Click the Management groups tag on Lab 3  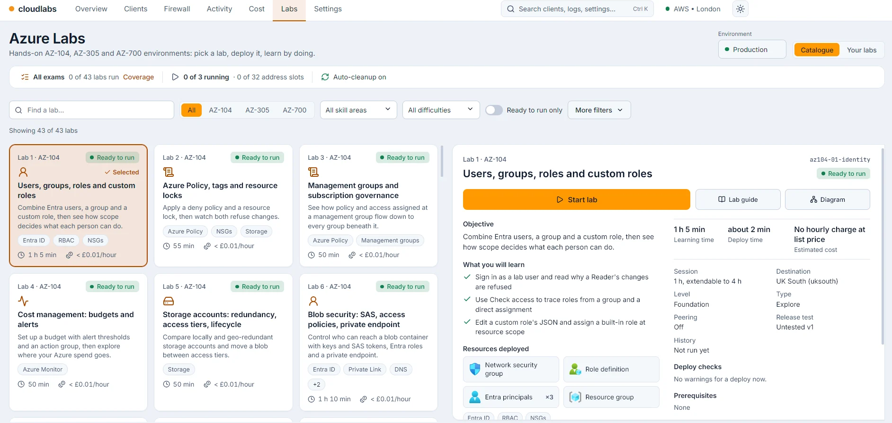point(390,241)
